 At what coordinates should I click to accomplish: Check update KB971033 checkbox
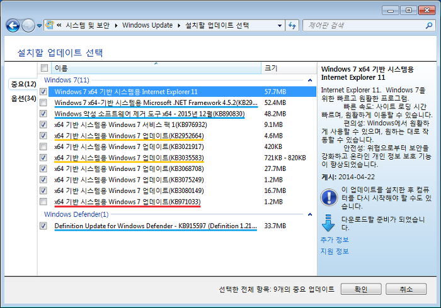click(43, 202)
